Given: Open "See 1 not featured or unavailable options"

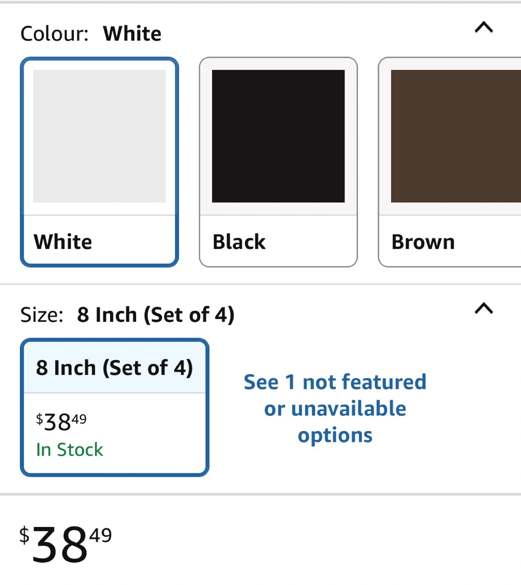Looking at the screenshot, I should [x=335, y=408].
